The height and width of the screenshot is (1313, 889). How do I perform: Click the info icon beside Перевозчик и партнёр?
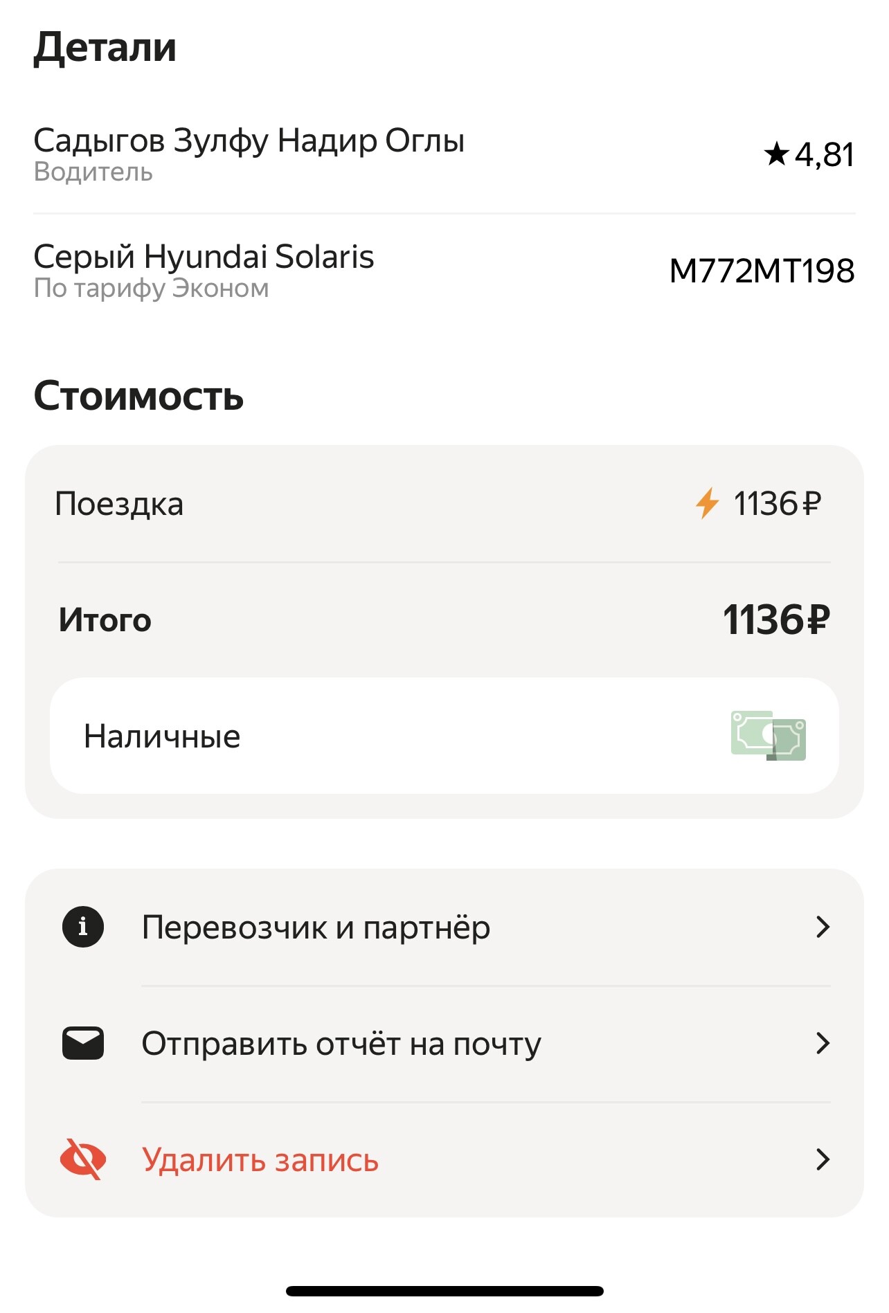82,928
